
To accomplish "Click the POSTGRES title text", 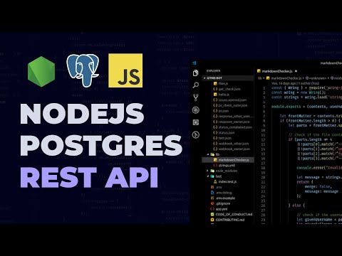I will point(101,145).
